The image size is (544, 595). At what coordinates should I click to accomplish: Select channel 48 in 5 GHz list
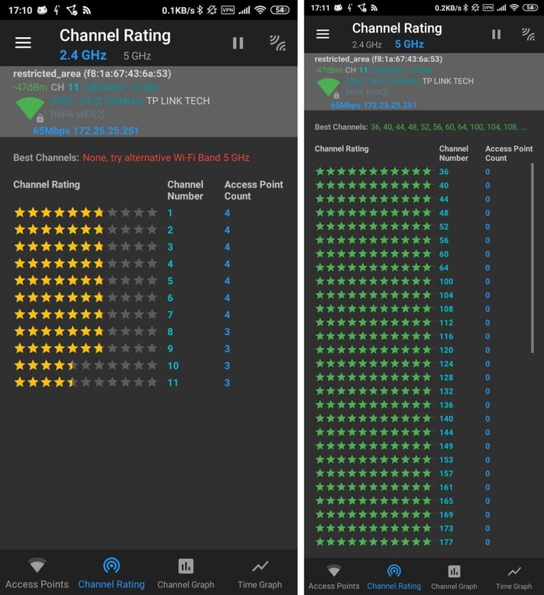click(x=444, y=213)
